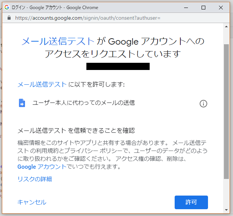This screenshot has height=216, width=233.
Task: Open info icon for mail sending permission
Action: pyautogui.click(x=203, y=103)
